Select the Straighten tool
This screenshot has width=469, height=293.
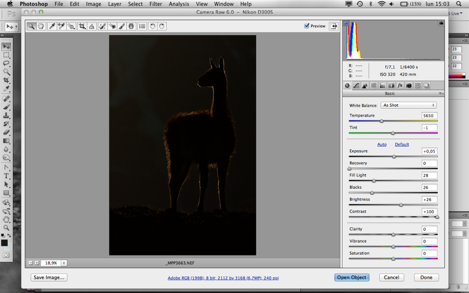(92, 26)
